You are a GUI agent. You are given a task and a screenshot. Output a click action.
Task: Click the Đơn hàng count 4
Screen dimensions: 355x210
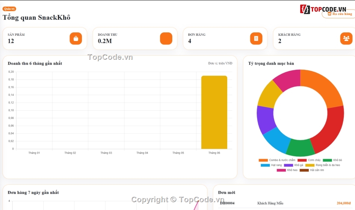(189, 41)
